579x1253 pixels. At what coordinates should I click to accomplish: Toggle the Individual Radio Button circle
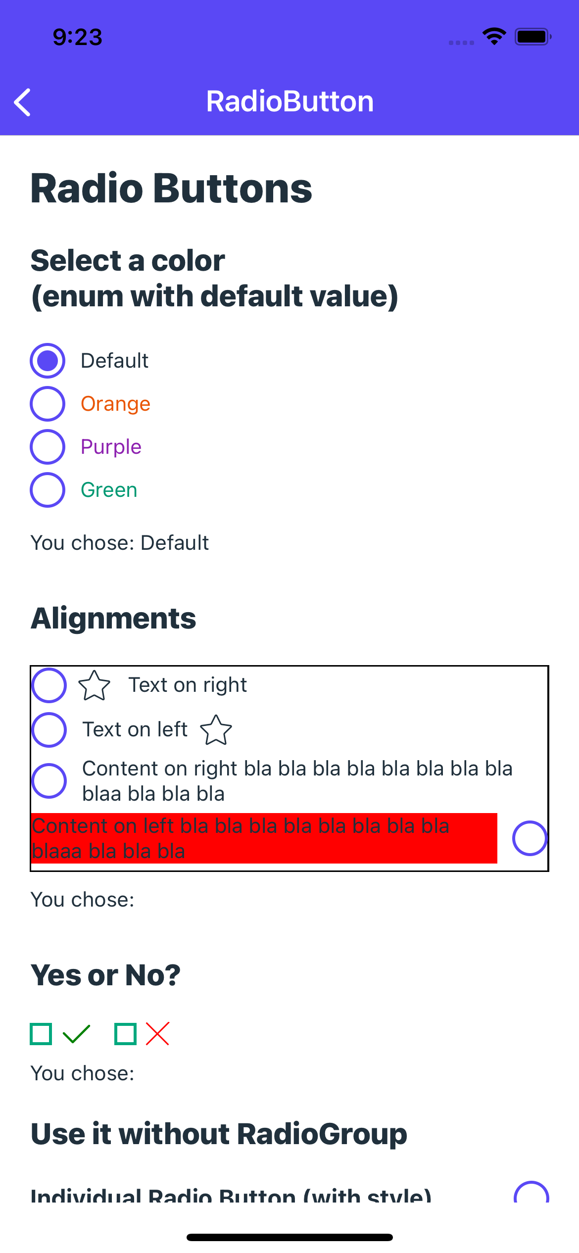(531, 1193)
